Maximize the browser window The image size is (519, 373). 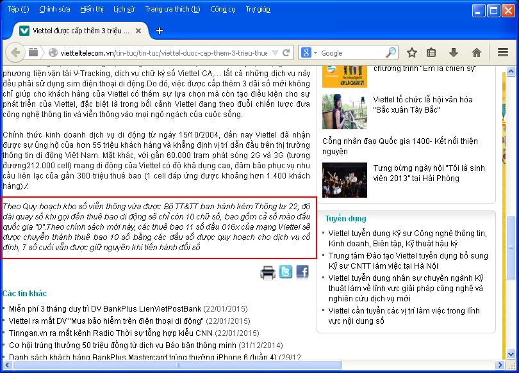(493, 11)
